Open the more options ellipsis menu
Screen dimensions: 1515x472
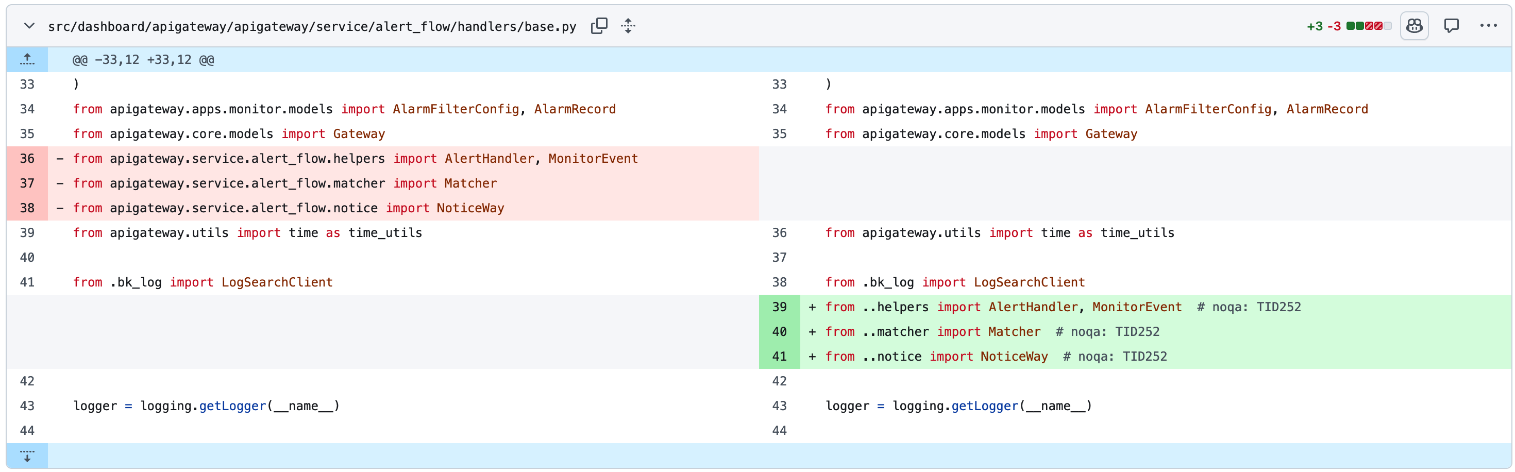click(x=1489, y=26)
